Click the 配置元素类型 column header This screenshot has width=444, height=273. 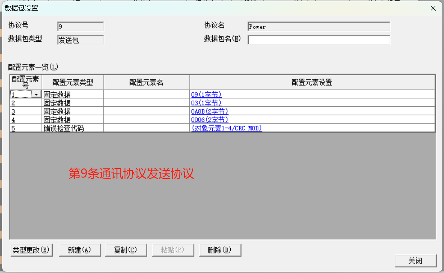coord(73,82)
